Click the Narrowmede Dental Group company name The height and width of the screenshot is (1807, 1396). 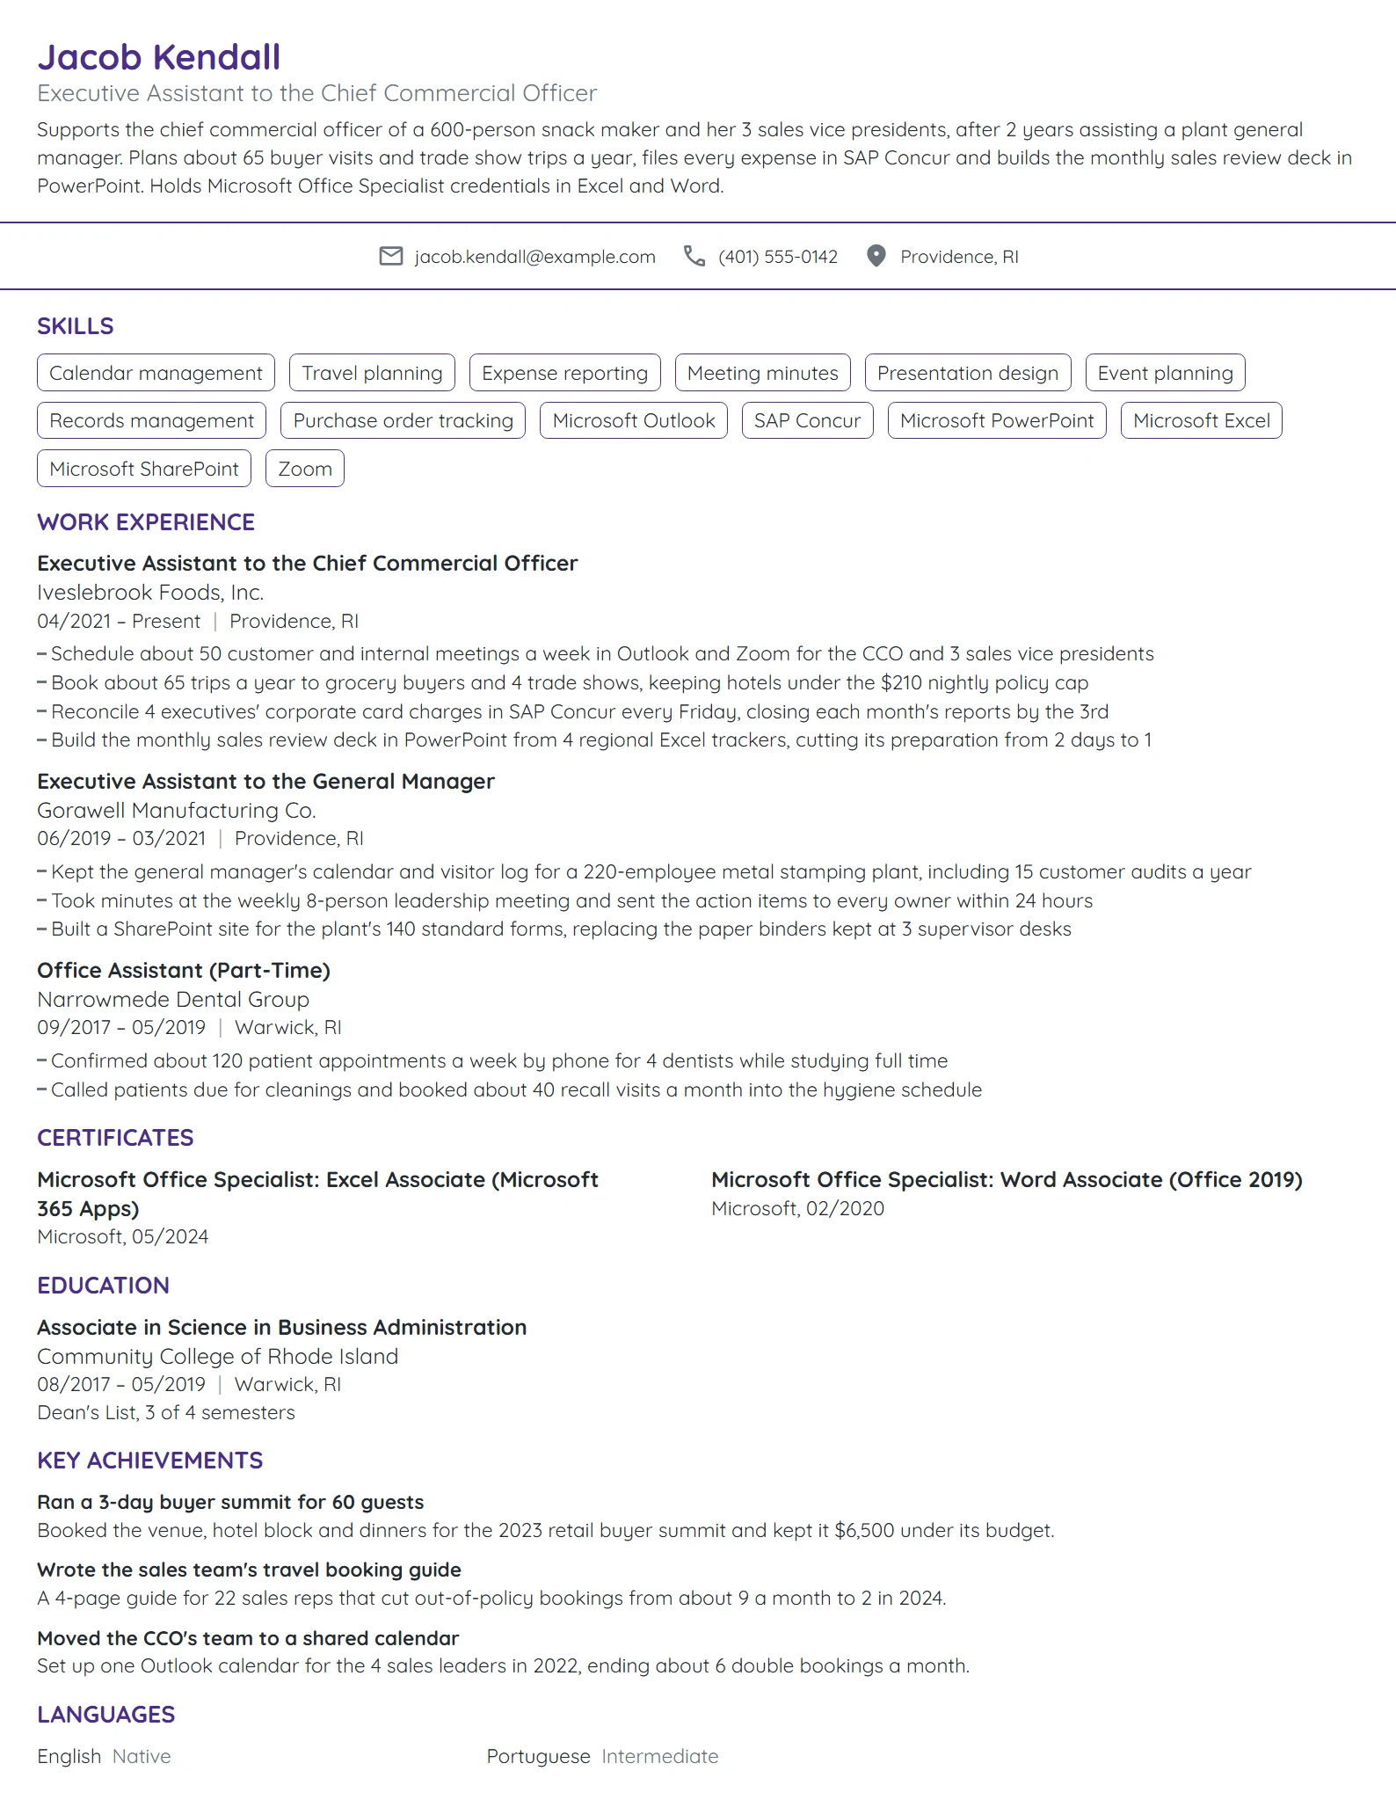(173, 1000)
